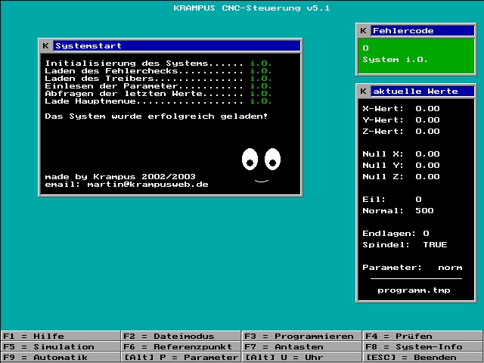Image resolution: width=484 pixels, height=363 pixels.
Task: Select F6 = Referenzpunkt
Action: coord(181,346)
